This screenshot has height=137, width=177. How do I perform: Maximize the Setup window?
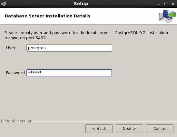coord(166,4)
